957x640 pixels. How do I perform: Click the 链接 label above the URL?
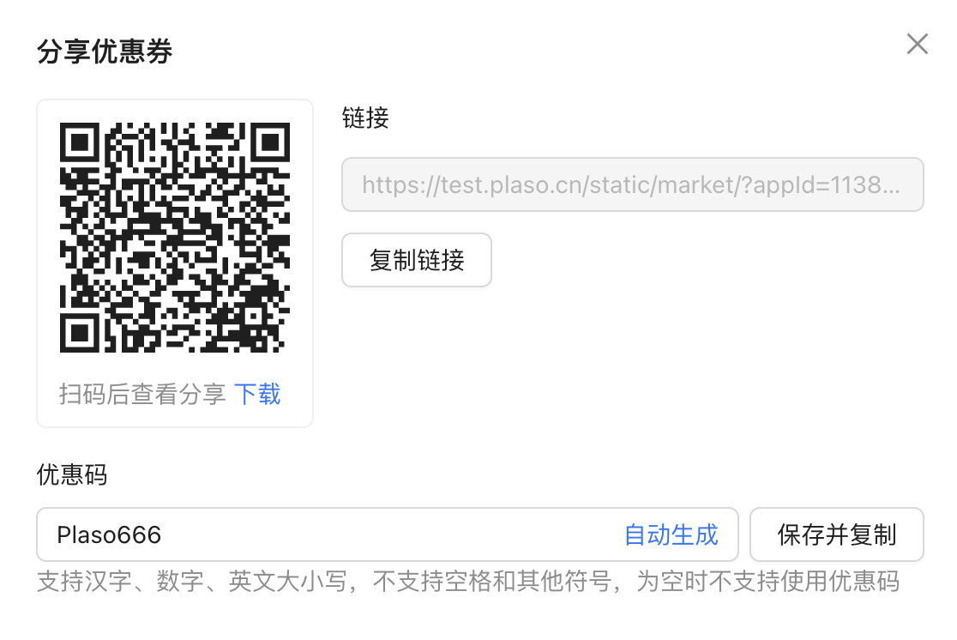(365, 118)
